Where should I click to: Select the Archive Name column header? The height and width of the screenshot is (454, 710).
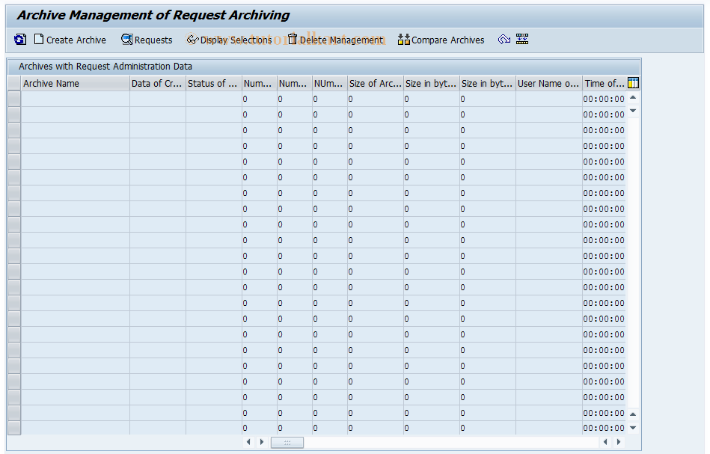[75, 83]
